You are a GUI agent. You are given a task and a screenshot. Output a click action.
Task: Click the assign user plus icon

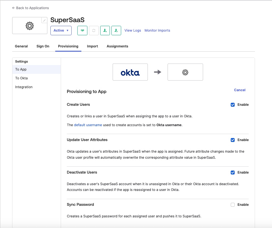[x=105, y=30]
